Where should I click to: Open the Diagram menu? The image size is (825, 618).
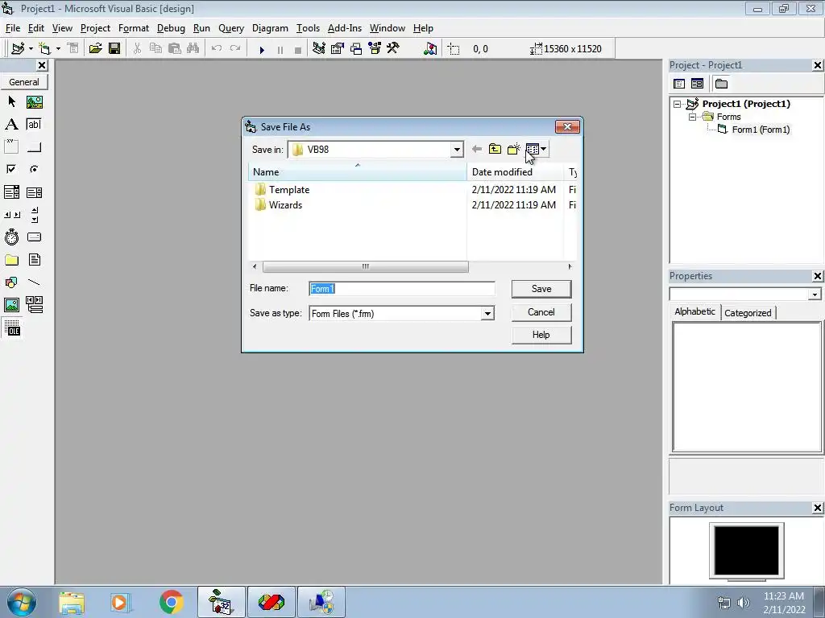270,28
